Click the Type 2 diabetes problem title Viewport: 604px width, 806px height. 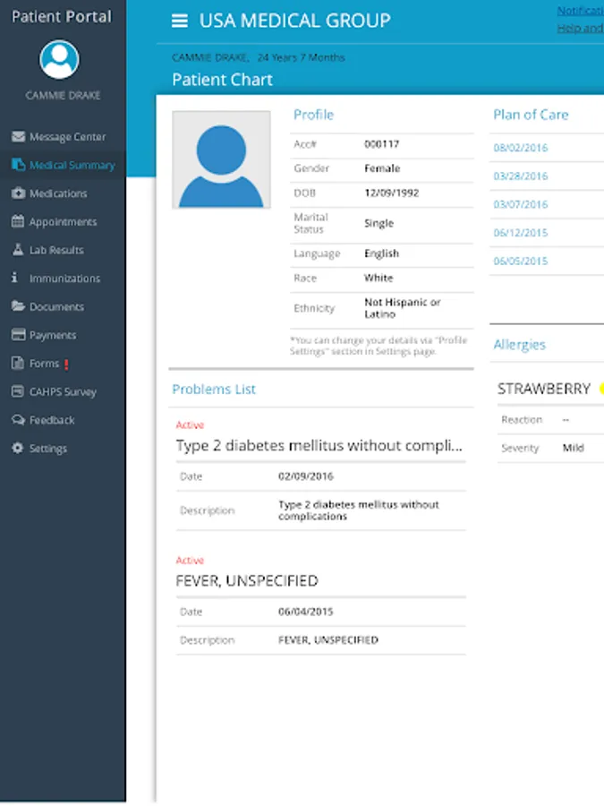[319, 446]
